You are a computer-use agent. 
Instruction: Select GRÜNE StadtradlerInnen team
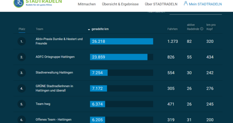tap(54, 88)
